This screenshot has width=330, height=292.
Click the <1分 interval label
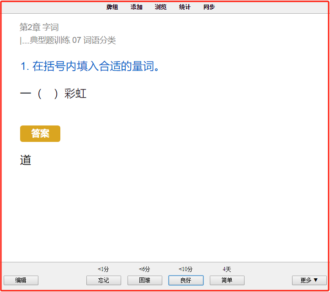[103, 269]
